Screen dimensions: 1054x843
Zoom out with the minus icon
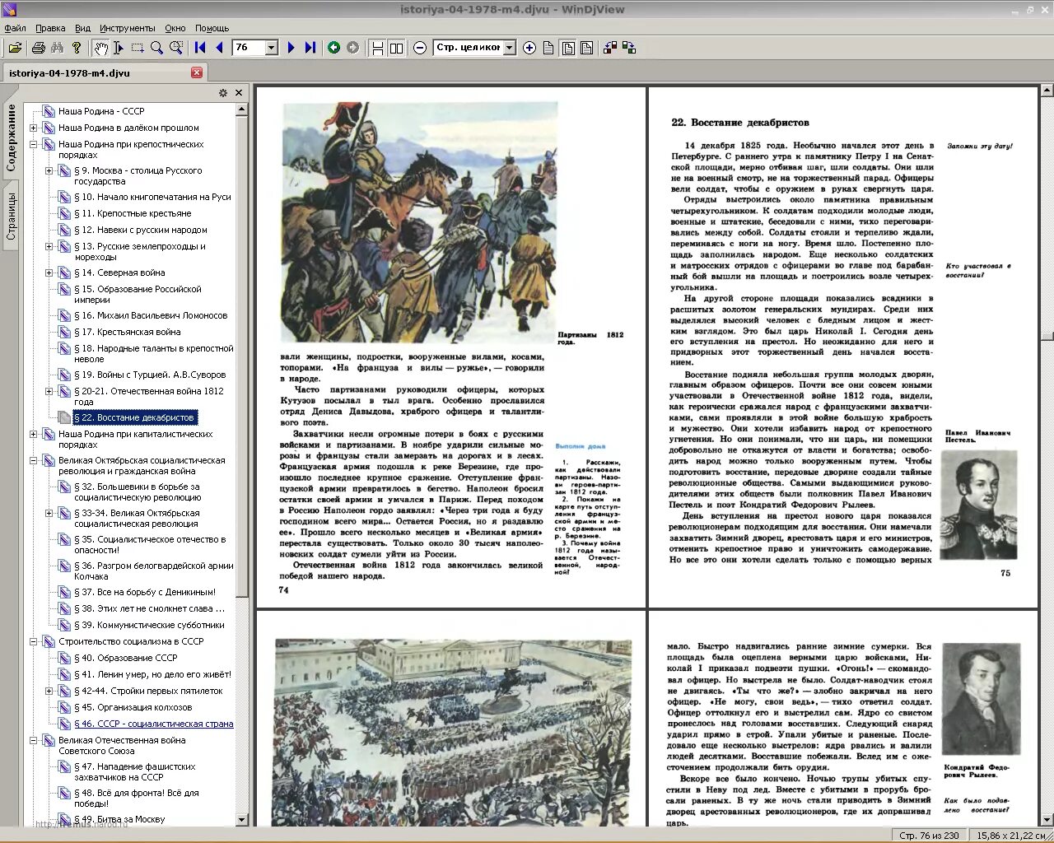(420, 48)
